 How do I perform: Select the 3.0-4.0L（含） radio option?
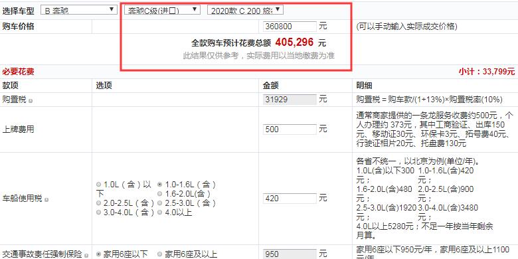(x=98, y=213)
